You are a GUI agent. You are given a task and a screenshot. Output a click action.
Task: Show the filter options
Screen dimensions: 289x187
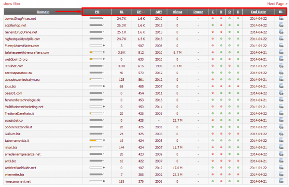[x=12, y=4]
